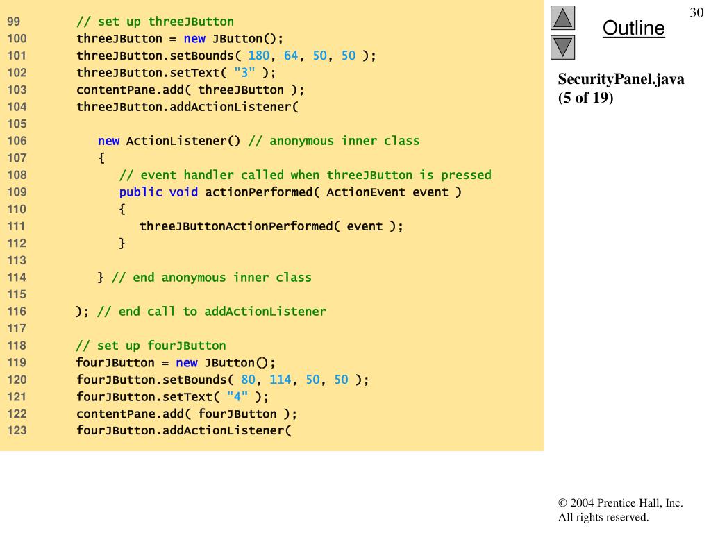
Task: Click 'new ActionListener()' on line 106
Action: pos(169,141)
